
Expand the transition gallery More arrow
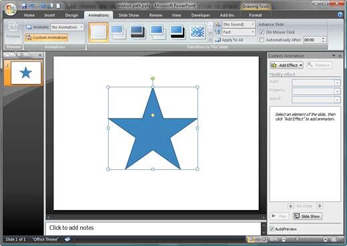click(210, 40)
